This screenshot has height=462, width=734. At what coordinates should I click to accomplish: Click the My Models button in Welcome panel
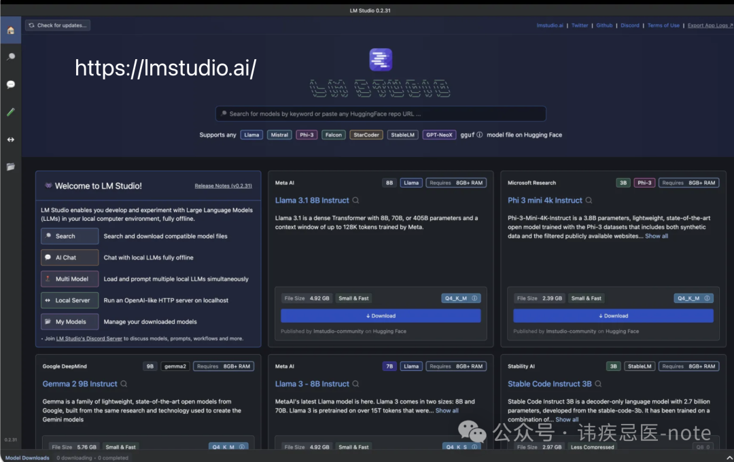click(70, 321)
